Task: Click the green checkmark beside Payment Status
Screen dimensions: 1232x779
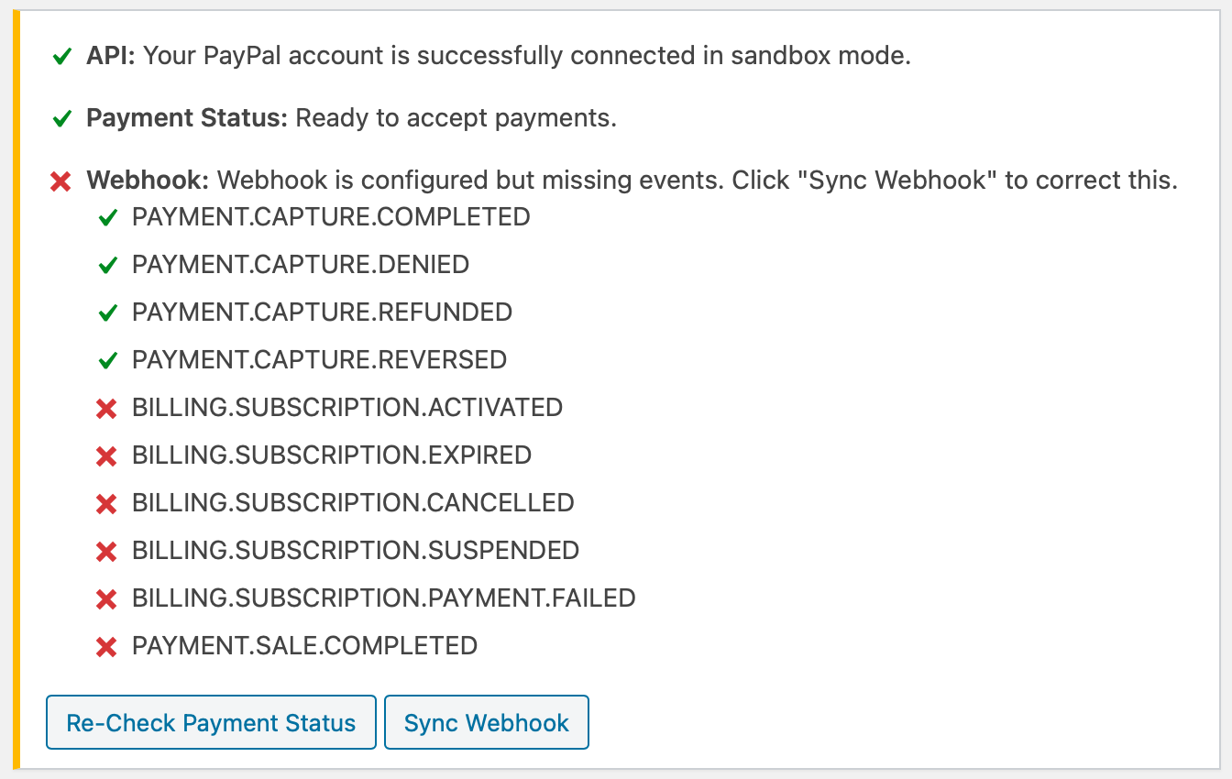Action: [62, 119]
